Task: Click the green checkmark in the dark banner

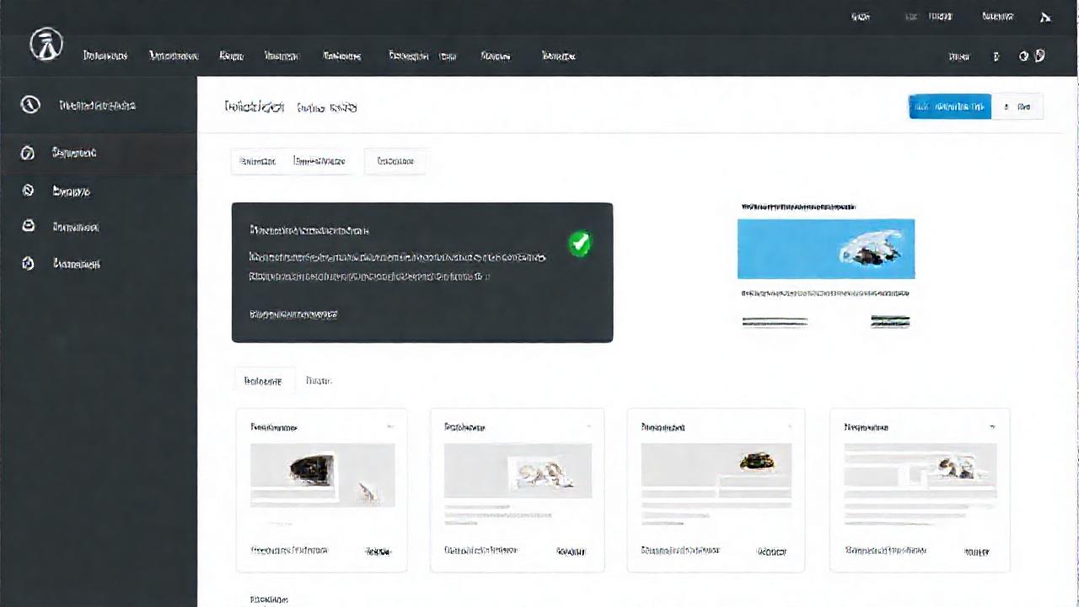Action: (580, 244)
